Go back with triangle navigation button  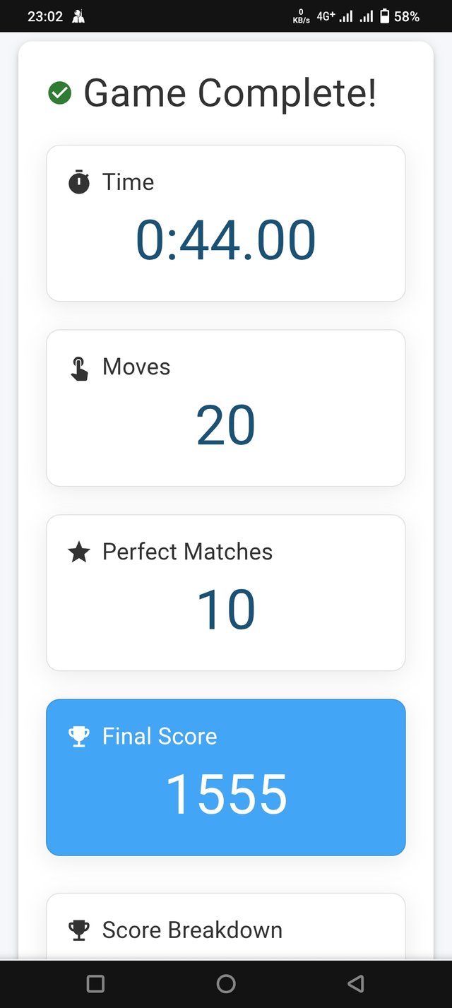(356, 983)
